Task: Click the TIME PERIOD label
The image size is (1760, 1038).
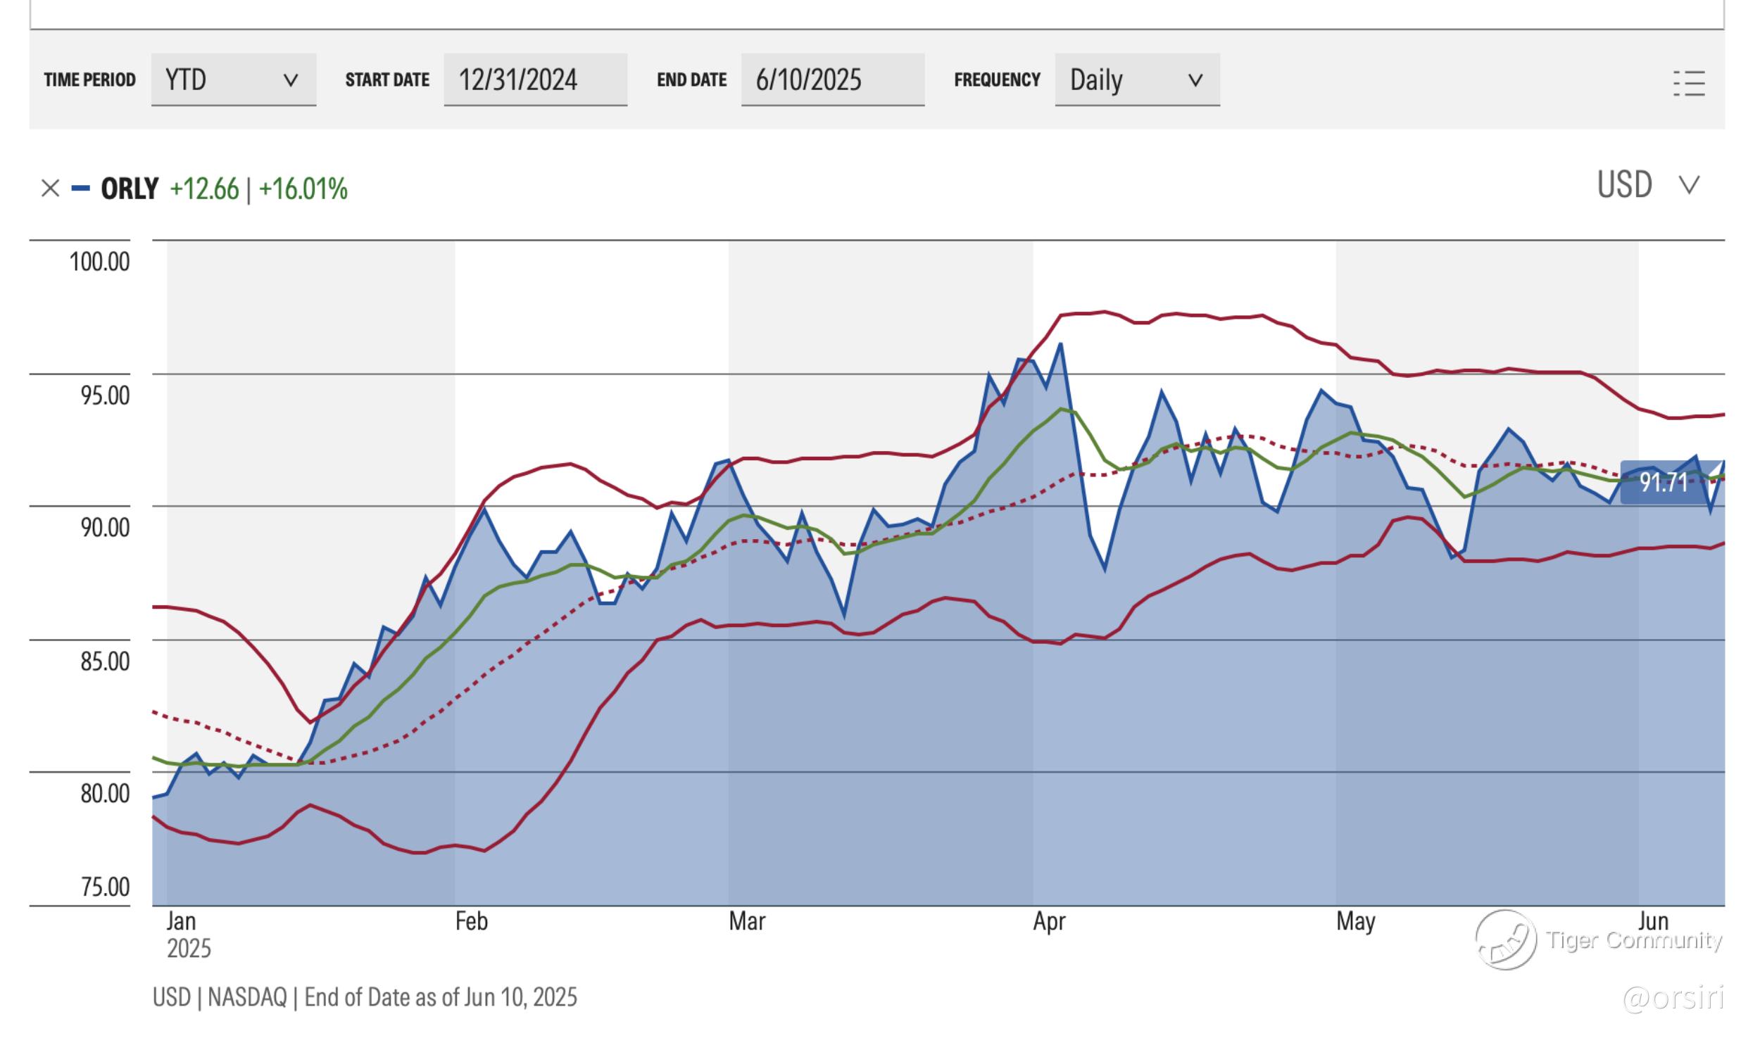Action: pyautogui.click(x=89, y=80)
